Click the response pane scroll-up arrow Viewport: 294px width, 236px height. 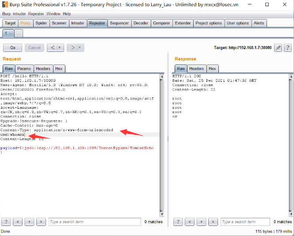(x=291, y=76)
